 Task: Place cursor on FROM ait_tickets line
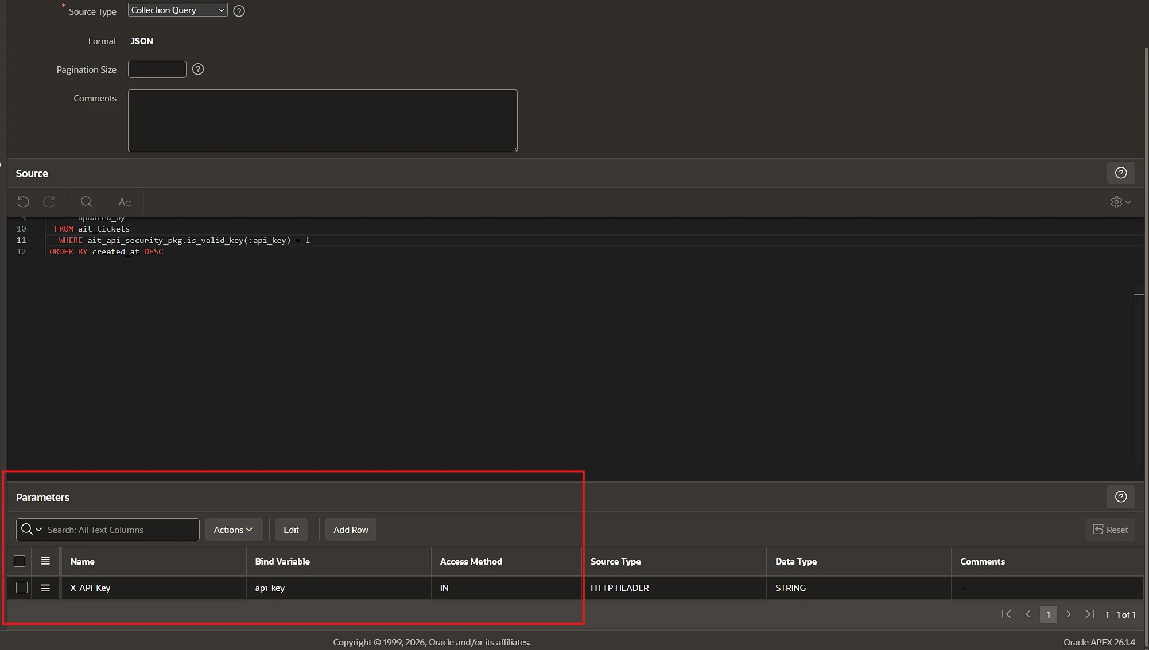click(x=92, y=229)
